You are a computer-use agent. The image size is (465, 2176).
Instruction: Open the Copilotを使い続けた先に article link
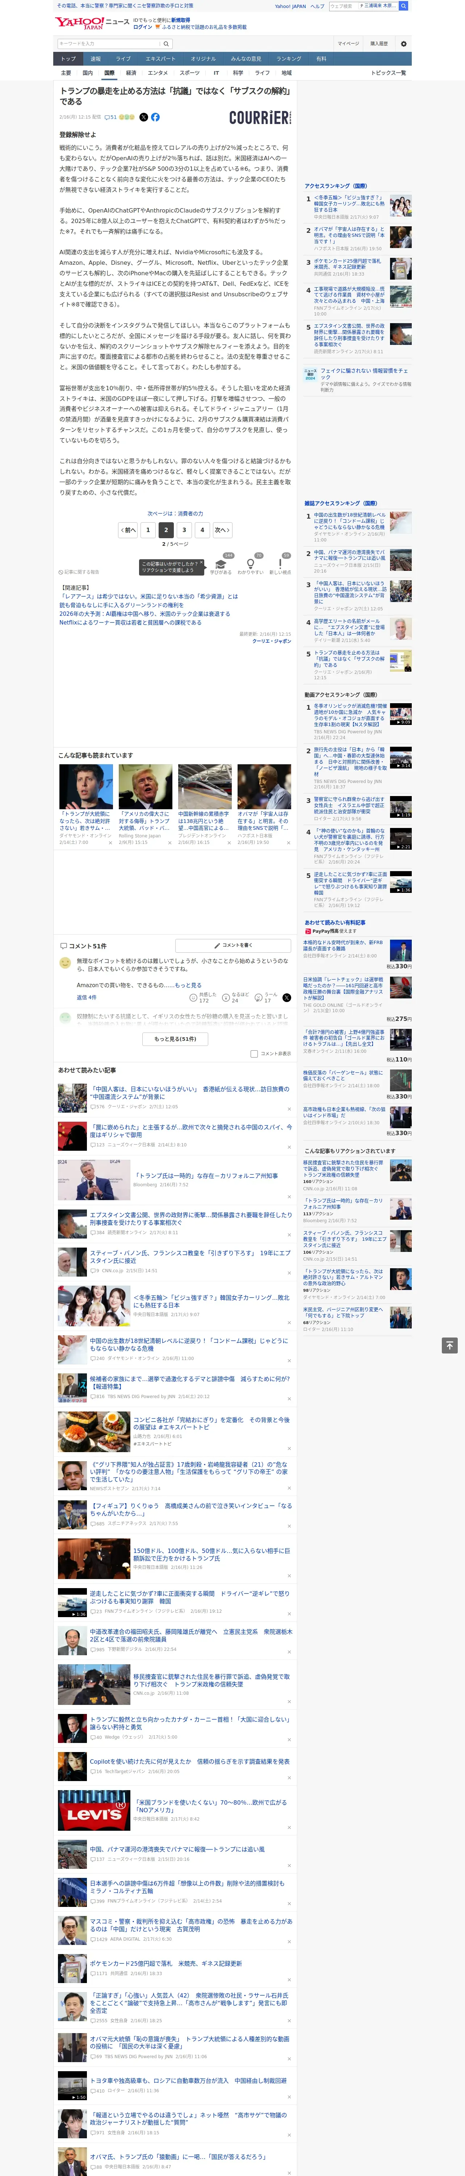click(x=189, y=1761)
